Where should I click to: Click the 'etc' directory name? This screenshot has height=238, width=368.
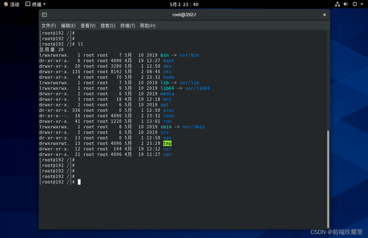(x=167, y=72)
